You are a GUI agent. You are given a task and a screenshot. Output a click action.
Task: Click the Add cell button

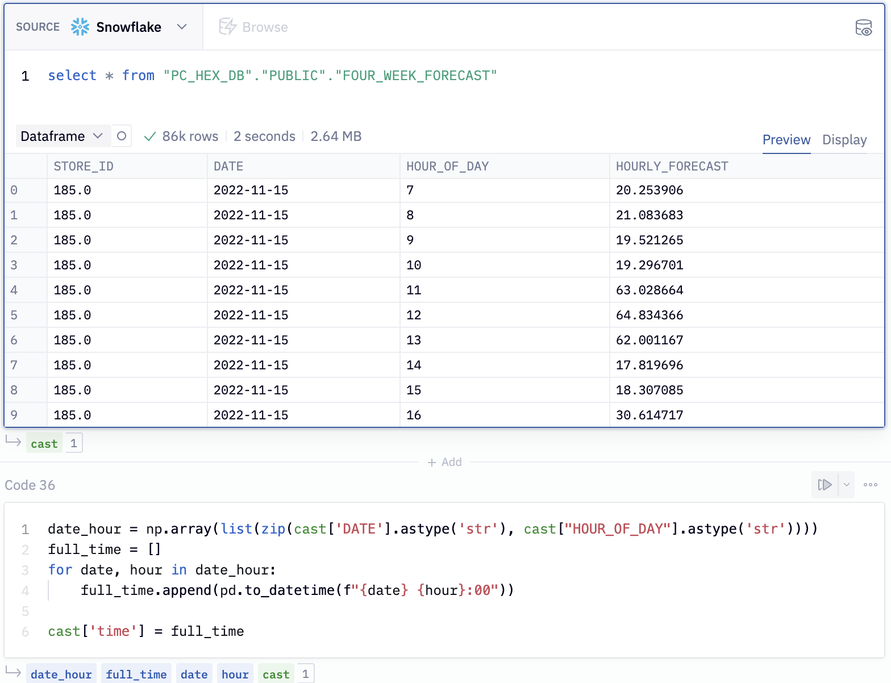(444, 462)
